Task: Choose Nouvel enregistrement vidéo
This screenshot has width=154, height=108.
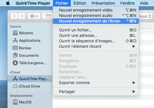Action: [96, 10]
